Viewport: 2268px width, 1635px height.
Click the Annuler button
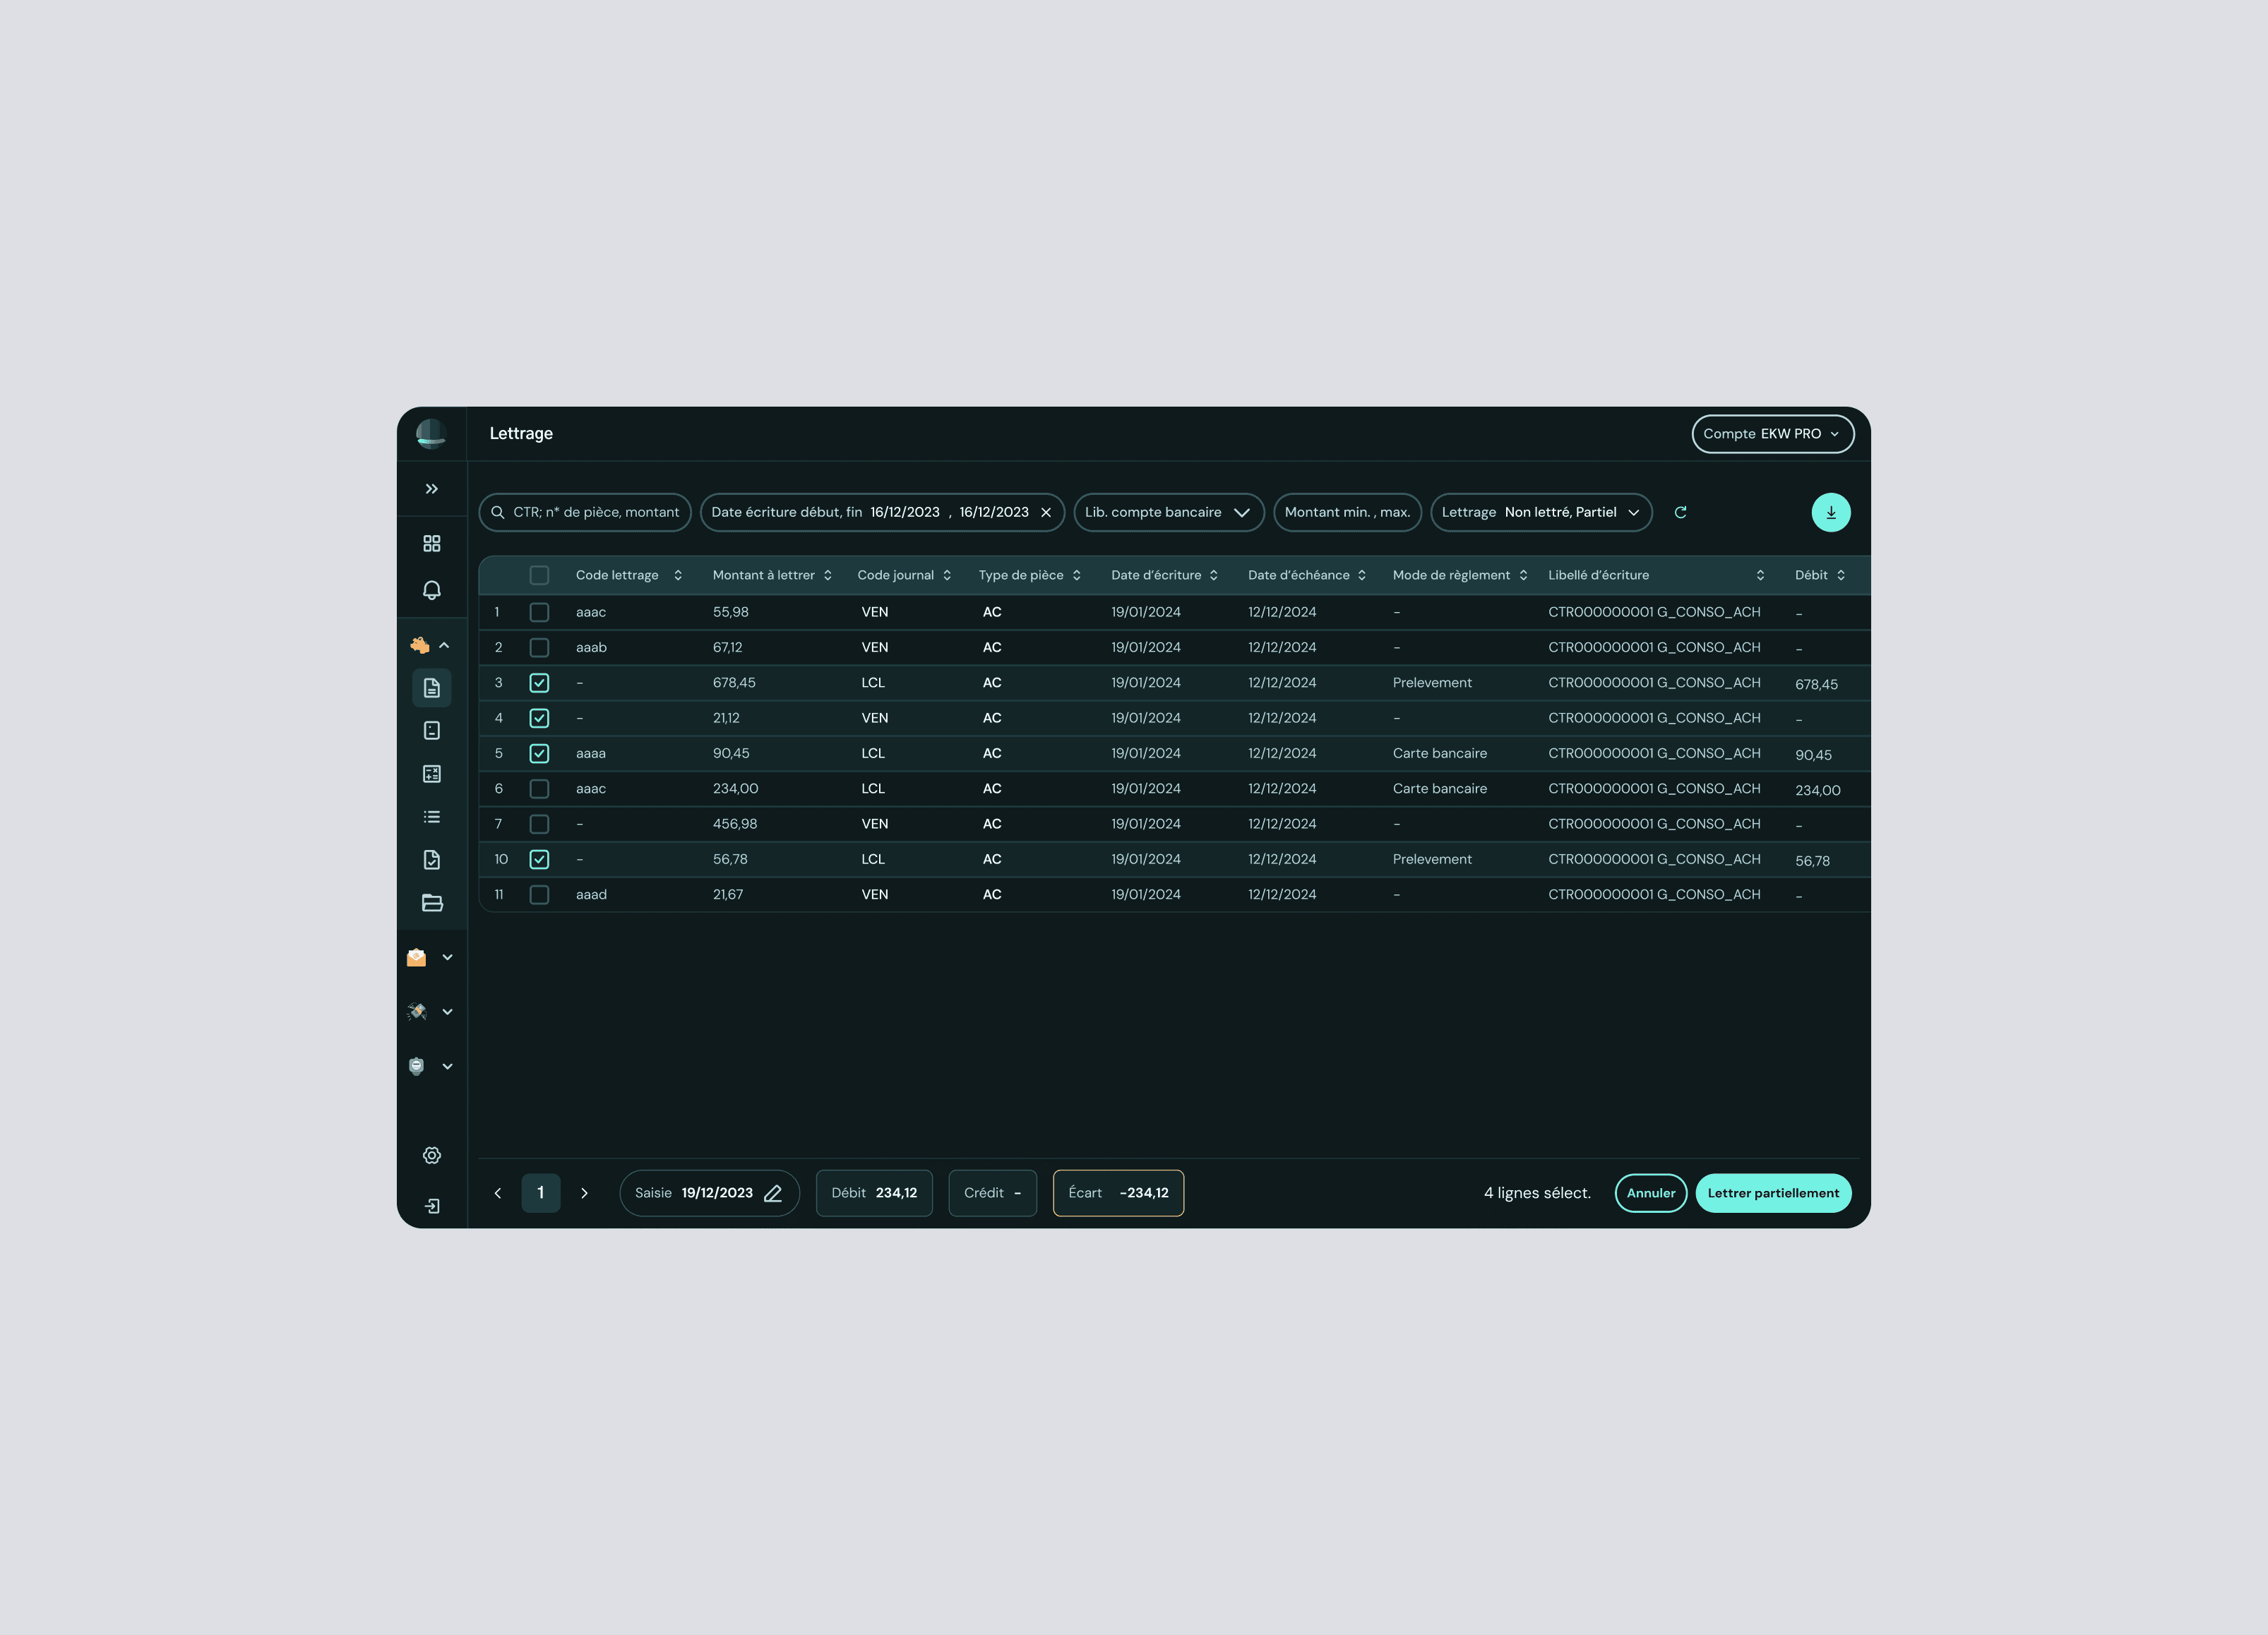point(1650,1193)
